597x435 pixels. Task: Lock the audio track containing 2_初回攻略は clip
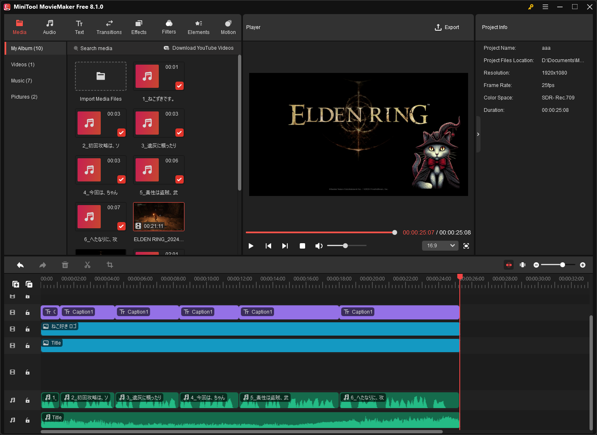tap(27, 400)
